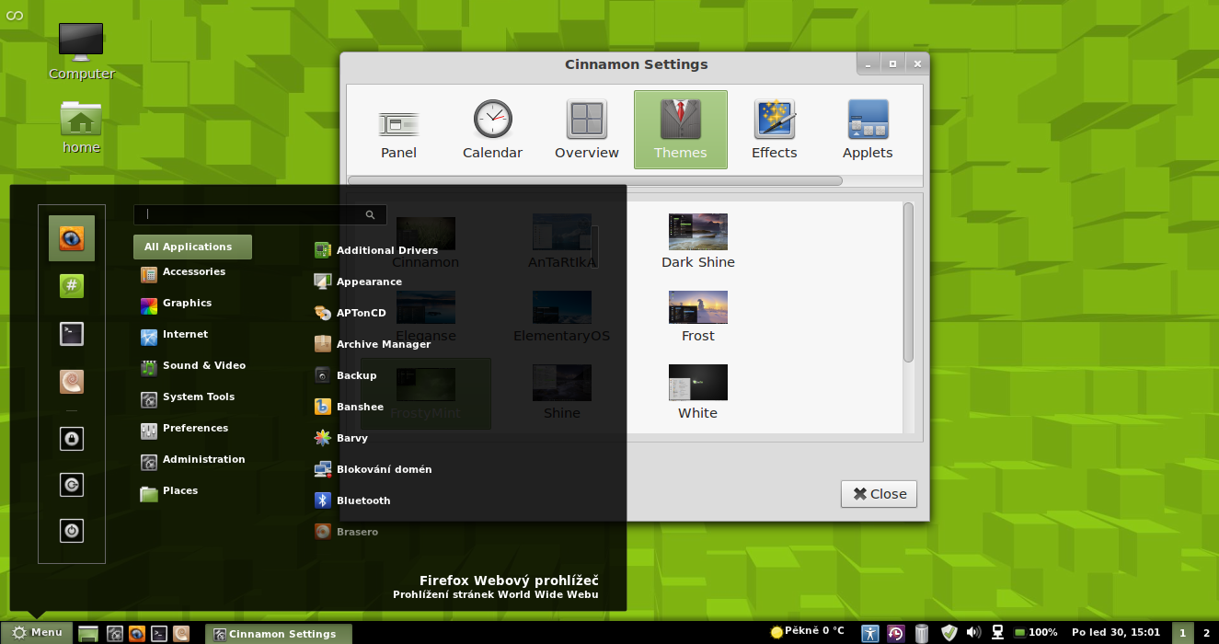1219x644 pixels.
Task: Open the seashell favorite in the menu sidebar
Action: click(x=72, y=381)
